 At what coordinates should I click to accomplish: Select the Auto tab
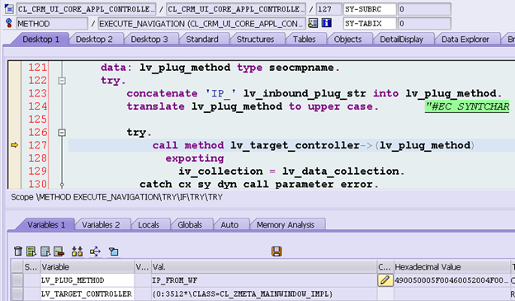coord(229,225)
